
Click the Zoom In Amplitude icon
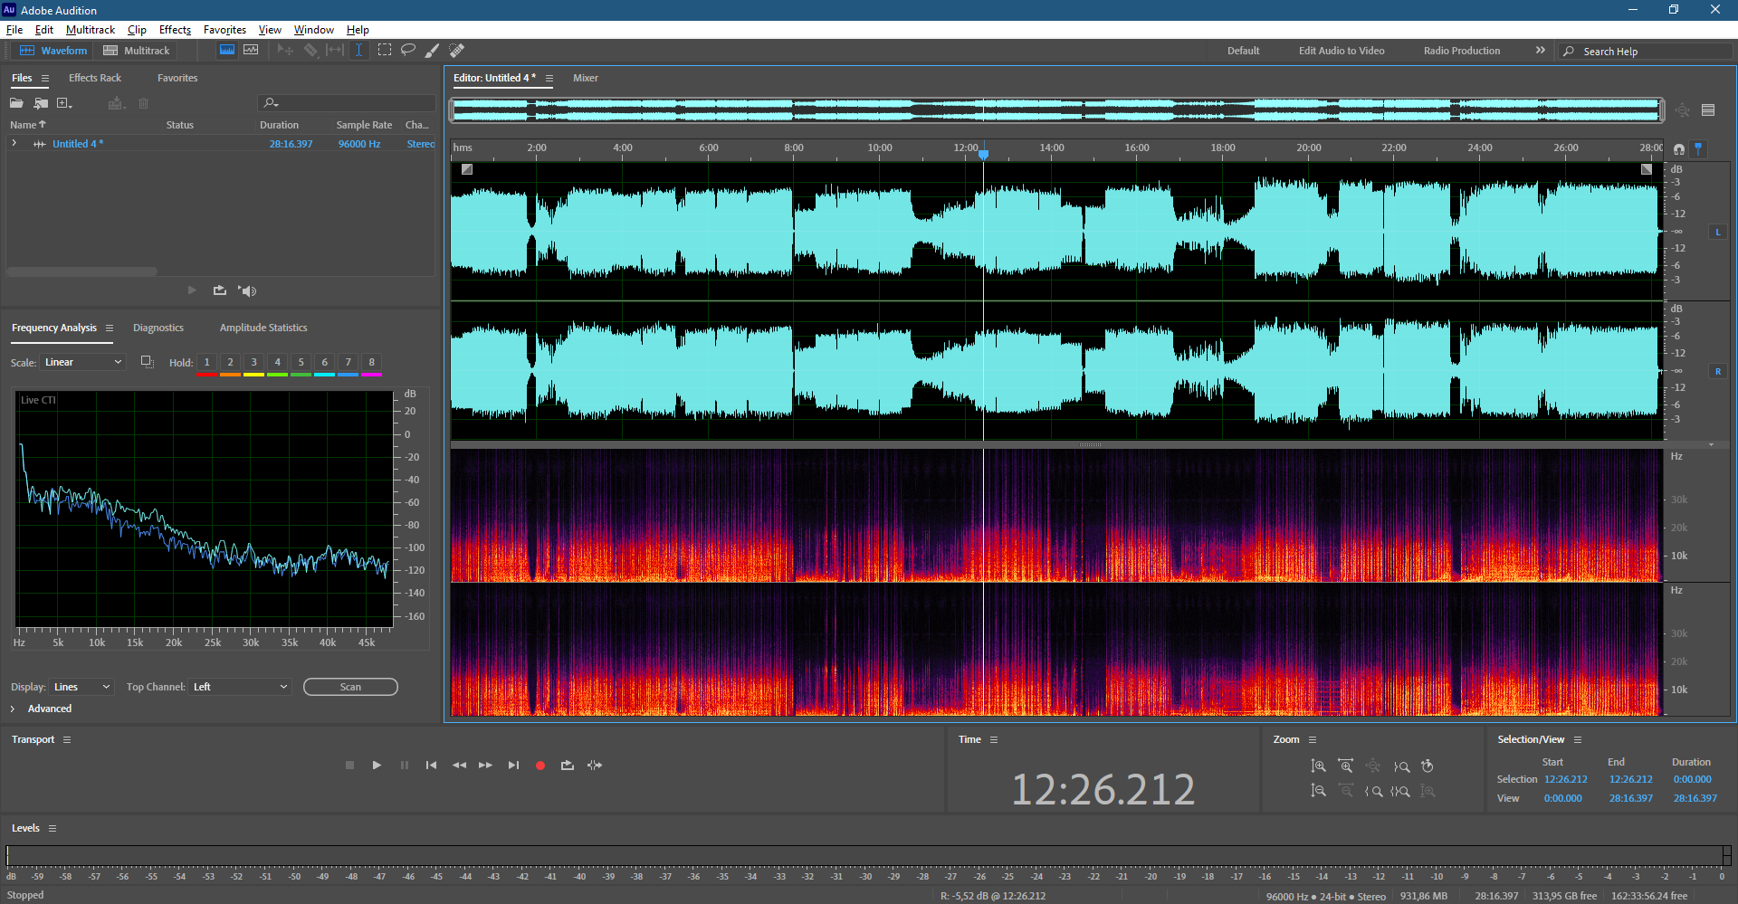(1318, 766)
